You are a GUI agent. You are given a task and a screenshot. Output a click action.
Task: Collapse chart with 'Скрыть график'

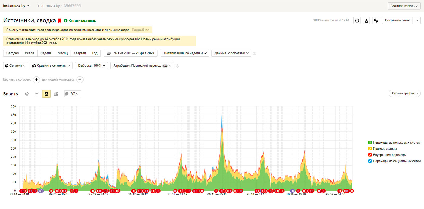click(404, 93)
